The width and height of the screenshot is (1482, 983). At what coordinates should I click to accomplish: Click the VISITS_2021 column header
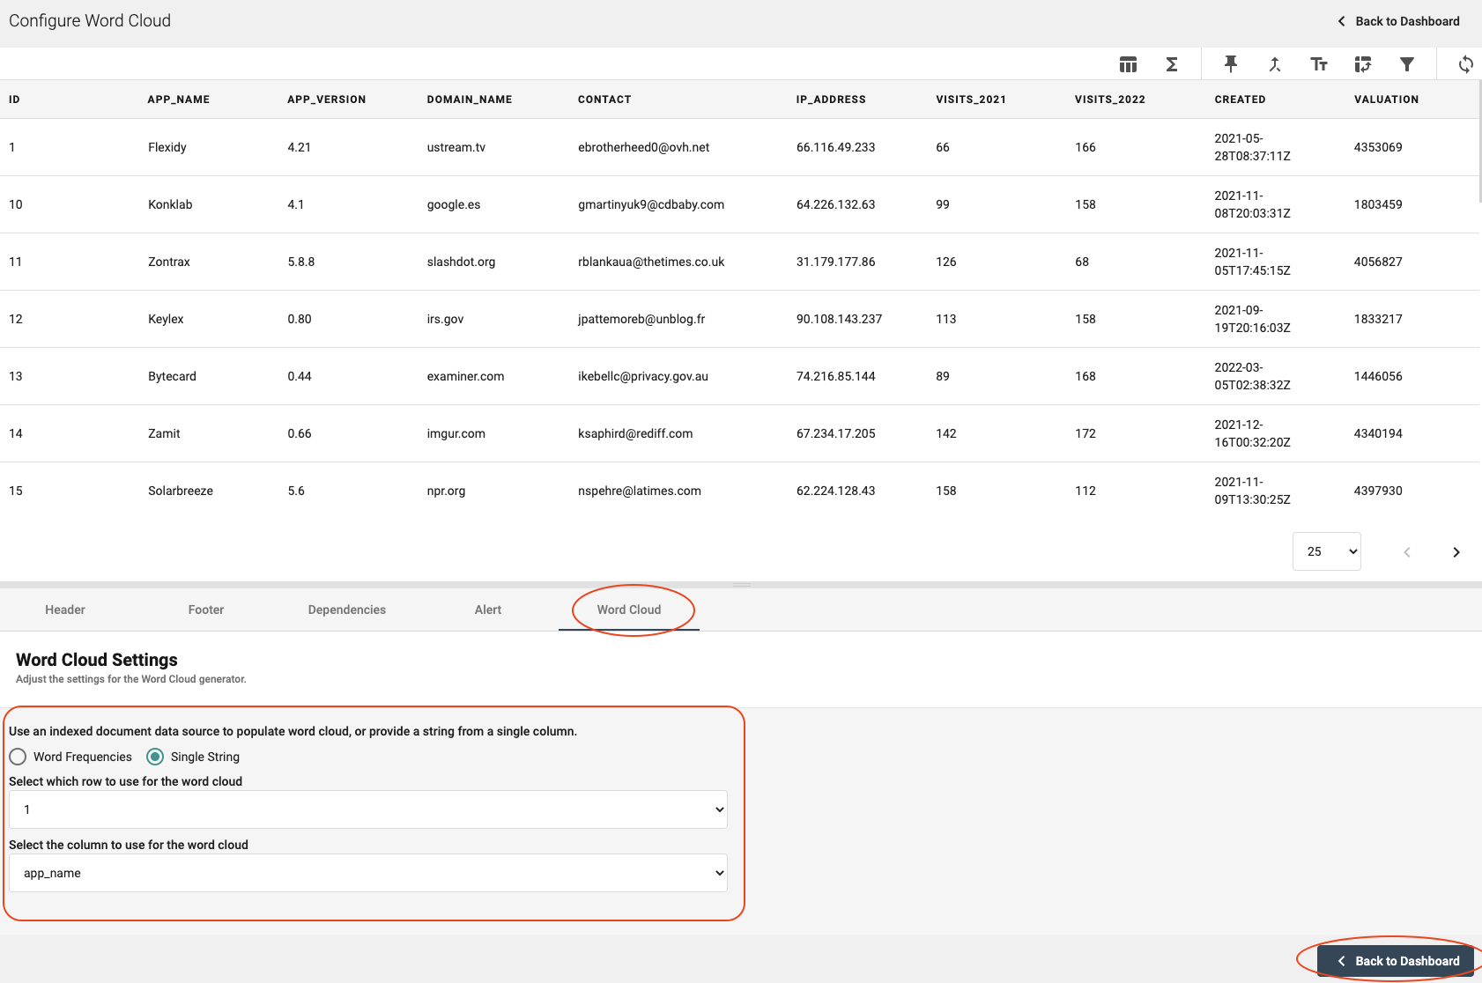coord(970,100)
